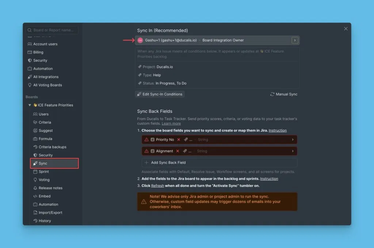Expand the Priority No field row chevron
374x248 pixels.
pyautogui.click(x=293, y=139)
